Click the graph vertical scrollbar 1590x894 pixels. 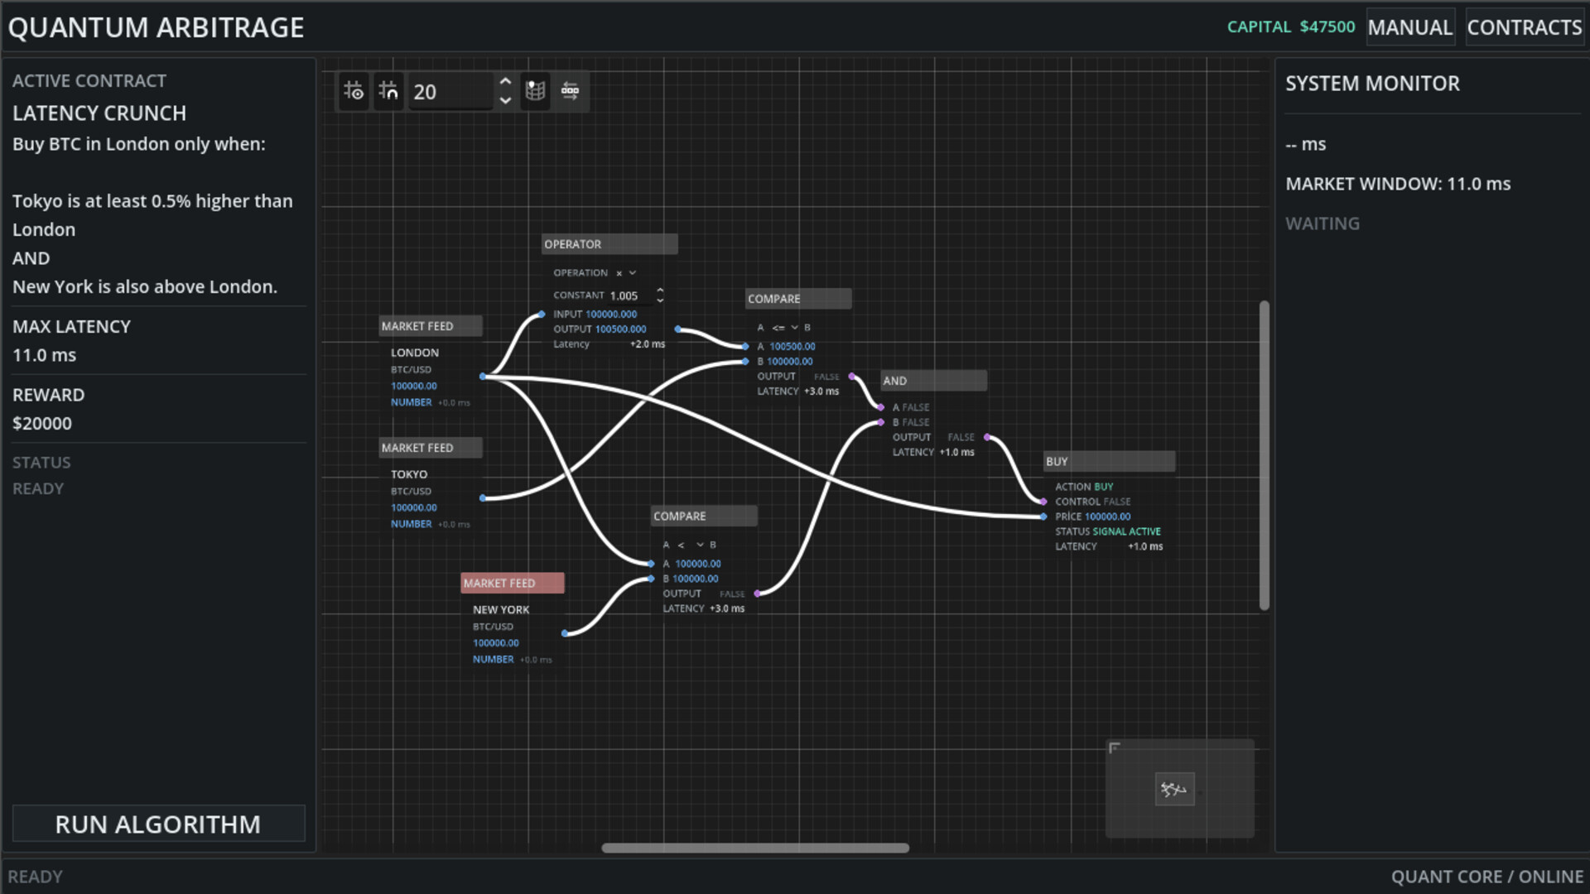1264,455
